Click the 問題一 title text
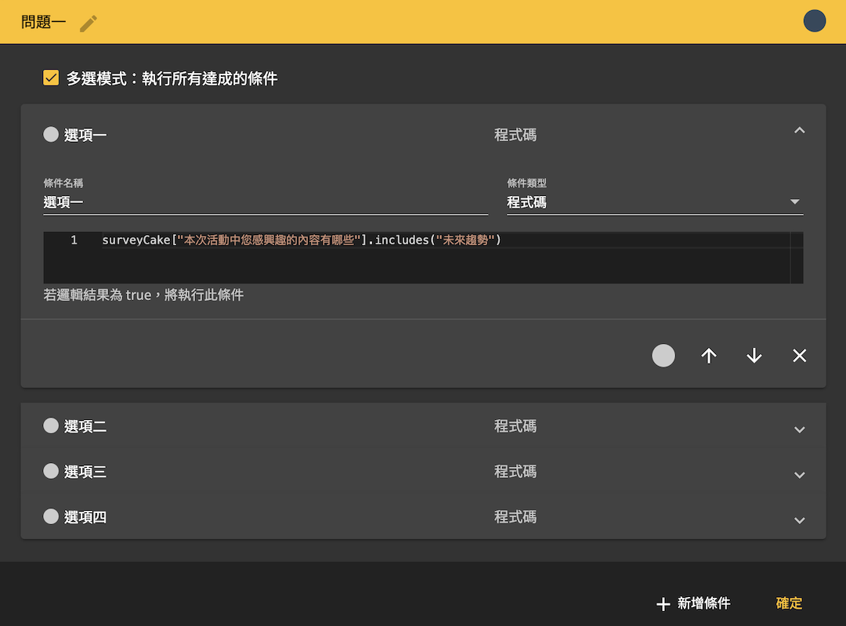 pyautogui.click(x=43, y=22)
